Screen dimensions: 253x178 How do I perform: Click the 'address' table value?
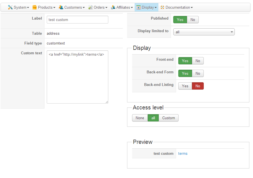(53, 33)
